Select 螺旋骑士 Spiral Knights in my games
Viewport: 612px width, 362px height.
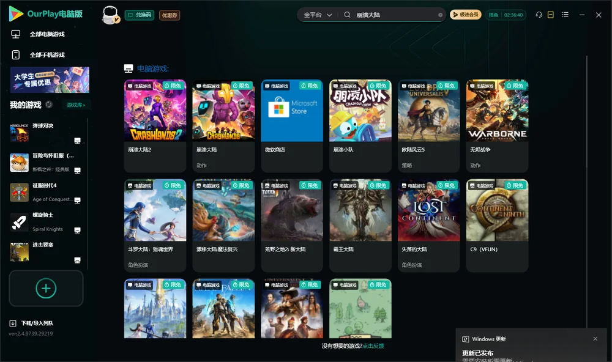coord(46,223)
